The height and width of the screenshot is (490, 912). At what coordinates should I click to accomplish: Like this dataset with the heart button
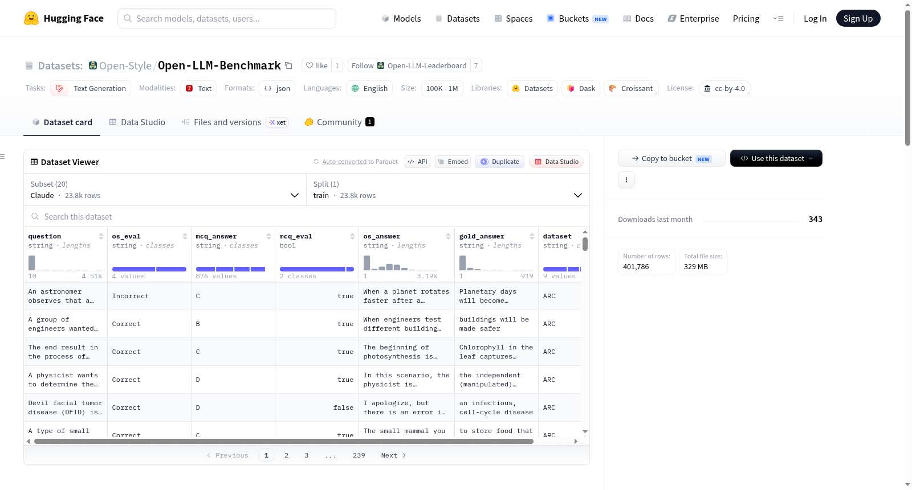316,65
